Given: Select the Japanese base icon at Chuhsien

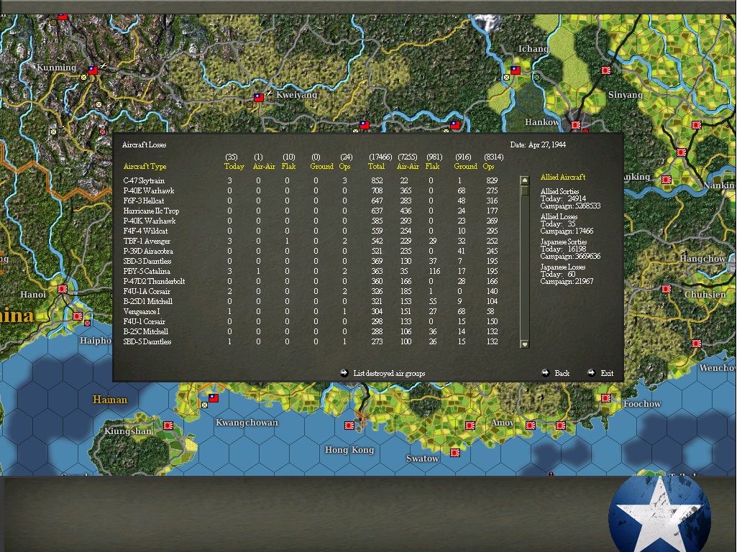Looking at the screenshot, I should [x=667, y=288].
